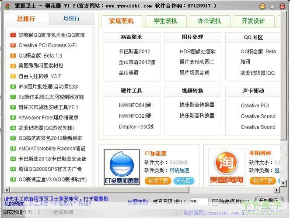290x218 pixels.
Task: Click the rose app icon in title bar
Action: coord(7,7)
